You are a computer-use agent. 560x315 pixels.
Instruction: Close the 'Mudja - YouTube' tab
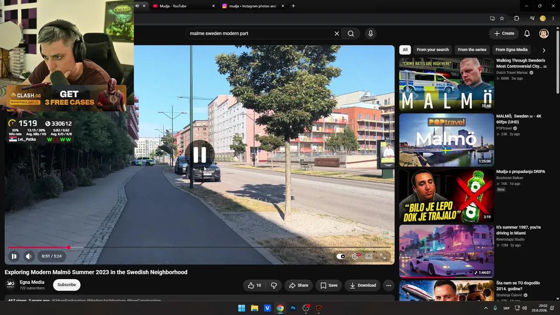(213, 6)
